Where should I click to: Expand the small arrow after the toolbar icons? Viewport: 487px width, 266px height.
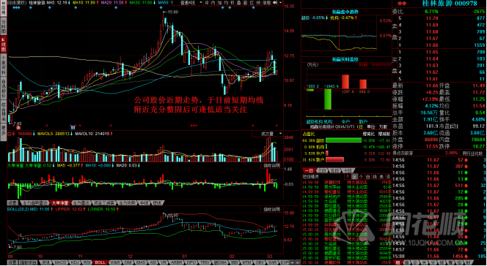280,3
